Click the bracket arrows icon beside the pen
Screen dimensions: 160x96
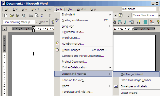120,22
